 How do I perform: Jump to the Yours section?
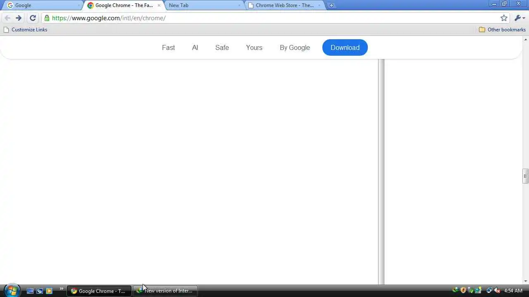(x=254, y=47)
